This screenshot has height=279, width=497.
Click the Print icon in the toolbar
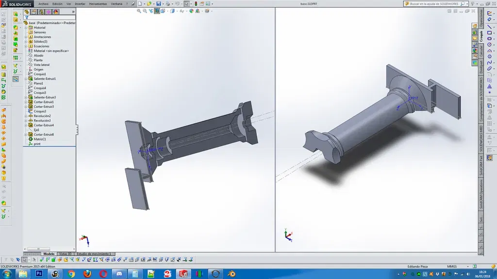(168, 3)
